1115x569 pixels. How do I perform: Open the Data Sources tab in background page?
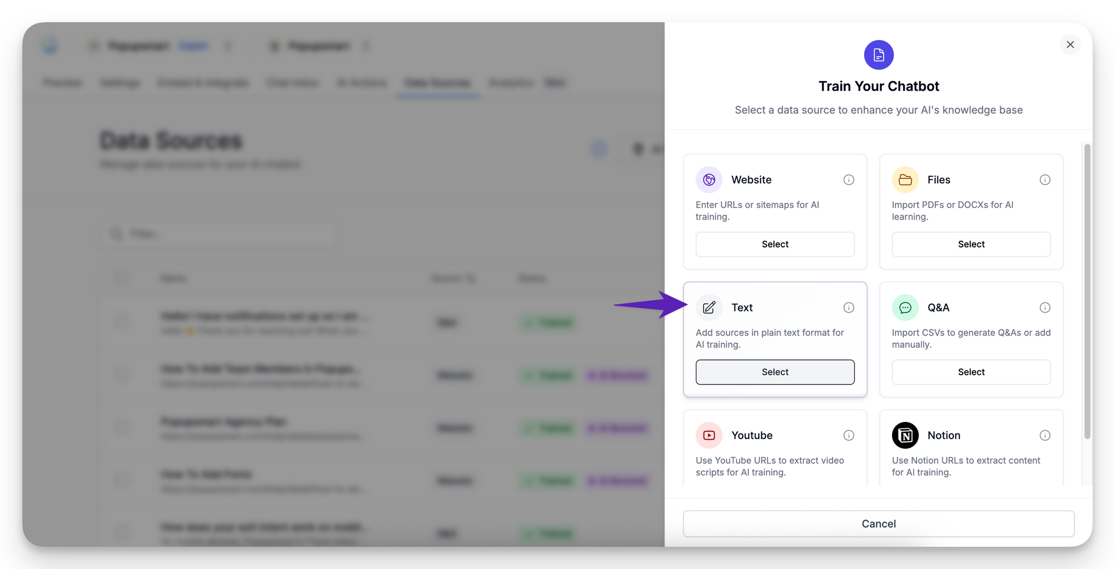tap(438, 83)
